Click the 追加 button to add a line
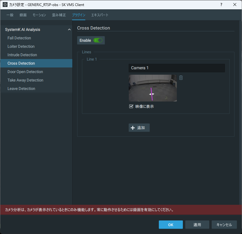242x234 pixels. click(x=139, y=128)
